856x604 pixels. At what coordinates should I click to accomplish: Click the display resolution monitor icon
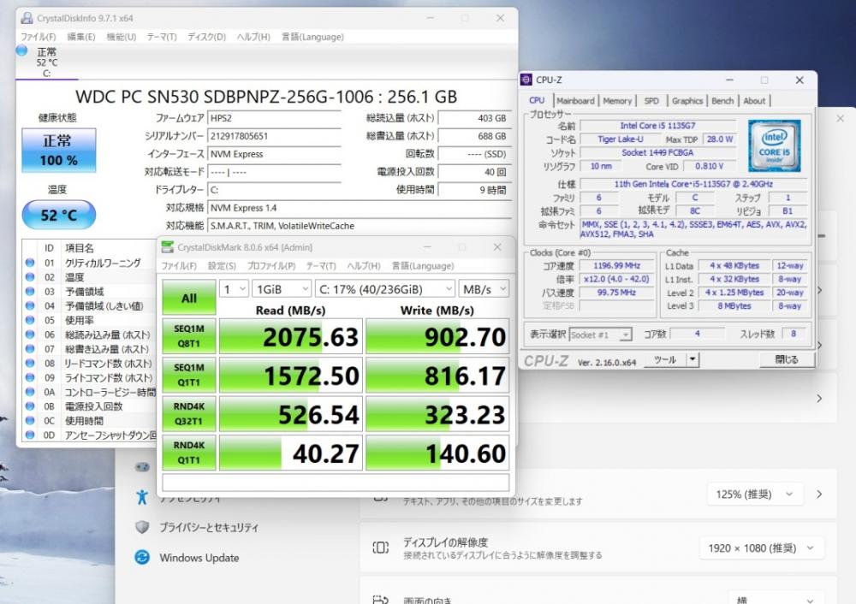click(381, 548)
